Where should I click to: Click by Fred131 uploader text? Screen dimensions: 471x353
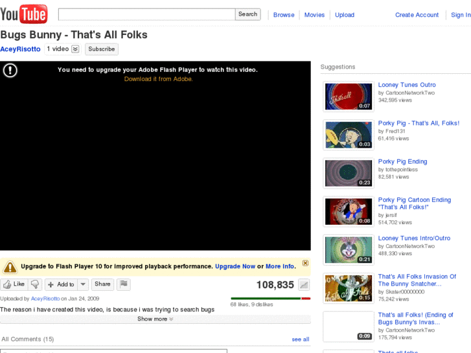[x=391, y=131]
